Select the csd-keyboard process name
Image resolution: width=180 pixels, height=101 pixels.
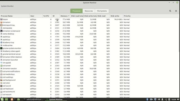point(8,89)
